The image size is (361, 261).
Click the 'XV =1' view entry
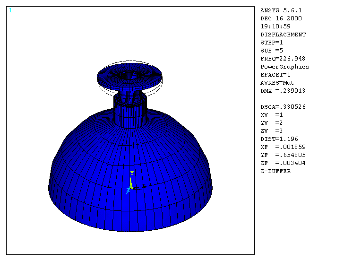pyautogui.click(x=271, y=115)
